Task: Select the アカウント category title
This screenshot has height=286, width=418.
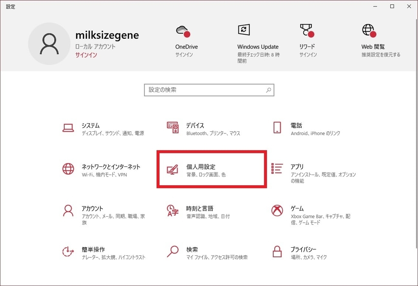Action: coord(92,208)
